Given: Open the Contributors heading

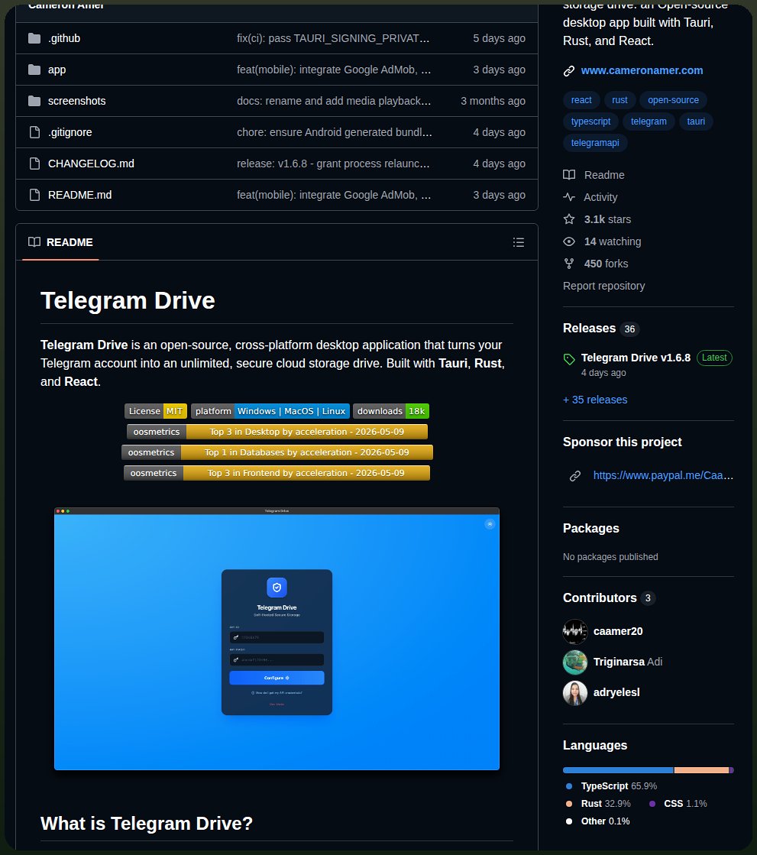Looking at the screenshot, I should [x=600, y=598].
